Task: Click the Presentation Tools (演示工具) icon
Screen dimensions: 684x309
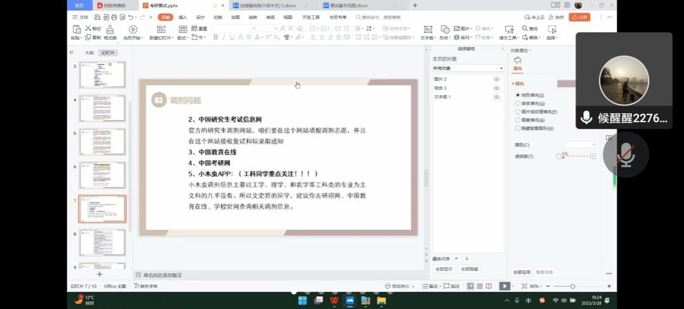Action: [x=509, y=30]
